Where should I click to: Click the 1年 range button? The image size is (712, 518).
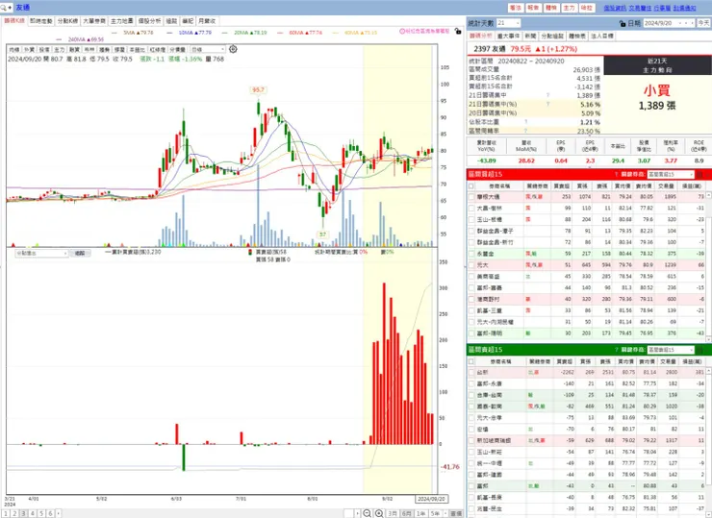[x=420, y=513]
